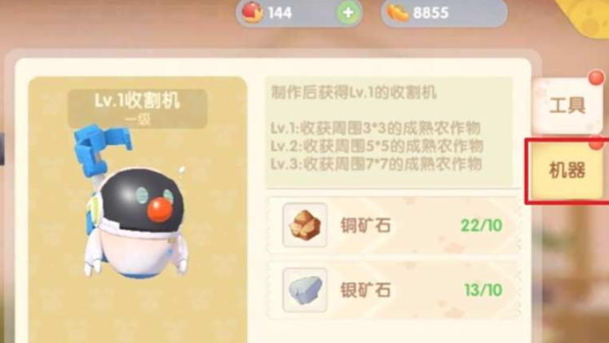Click the 144 fruit balance

tap(280, 13)
